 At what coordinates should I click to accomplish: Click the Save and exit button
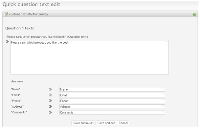click(106, 123)
